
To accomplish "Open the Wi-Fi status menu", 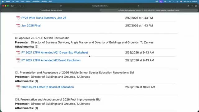I will pos(170,2).
